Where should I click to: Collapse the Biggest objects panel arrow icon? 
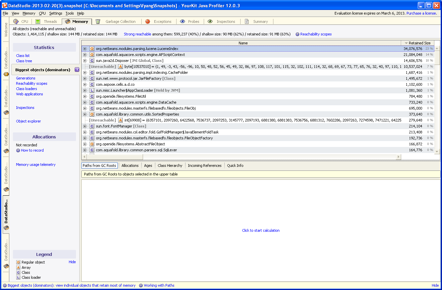pos(77,70)
